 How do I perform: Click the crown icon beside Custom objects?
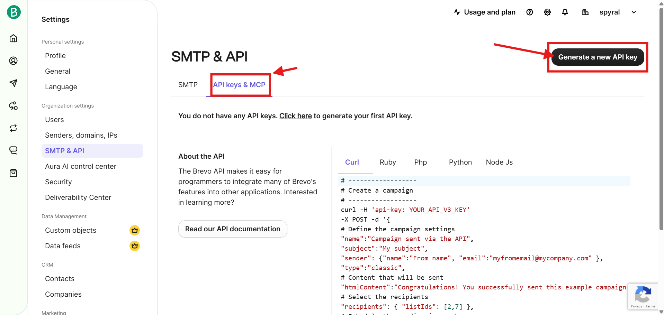click(x=135, y=230)
